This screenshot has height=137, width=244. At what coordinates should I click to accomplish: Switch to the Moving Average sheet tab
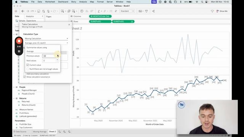[x=40, y=132]
